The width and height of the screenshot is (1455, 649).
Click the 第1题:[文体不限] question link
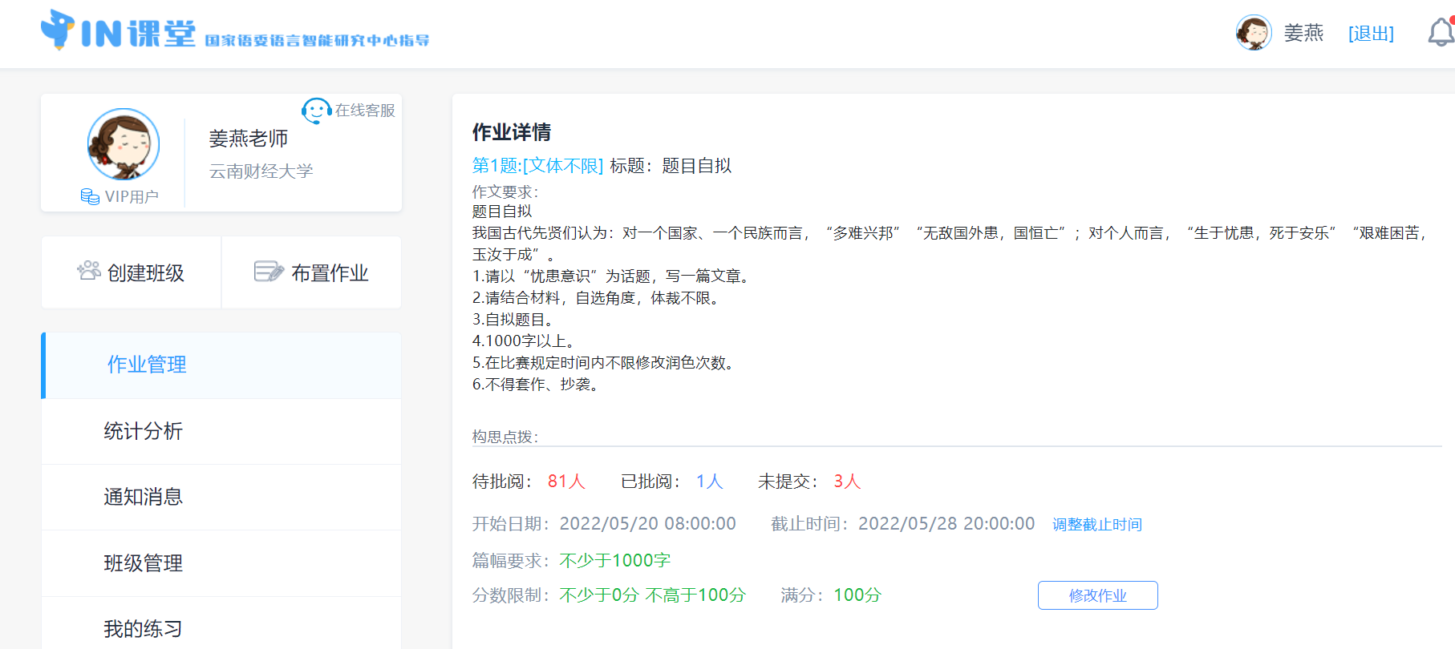click(x=537, y=166)
